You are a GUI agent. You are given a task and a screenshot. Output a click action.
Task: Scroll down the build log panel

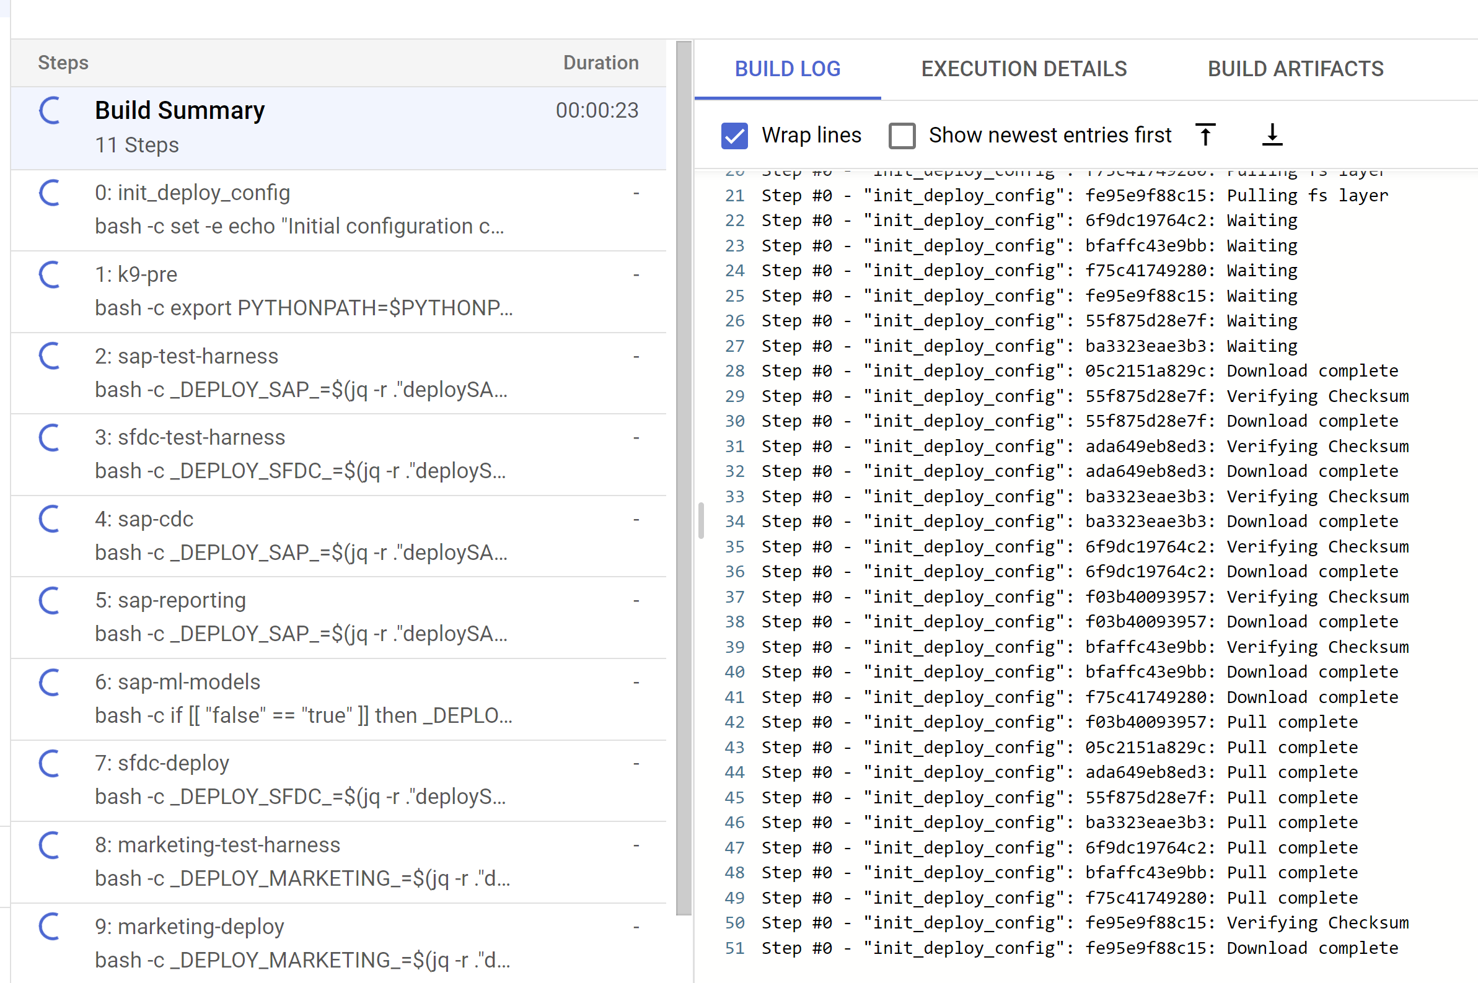(x=1272, y=134)
